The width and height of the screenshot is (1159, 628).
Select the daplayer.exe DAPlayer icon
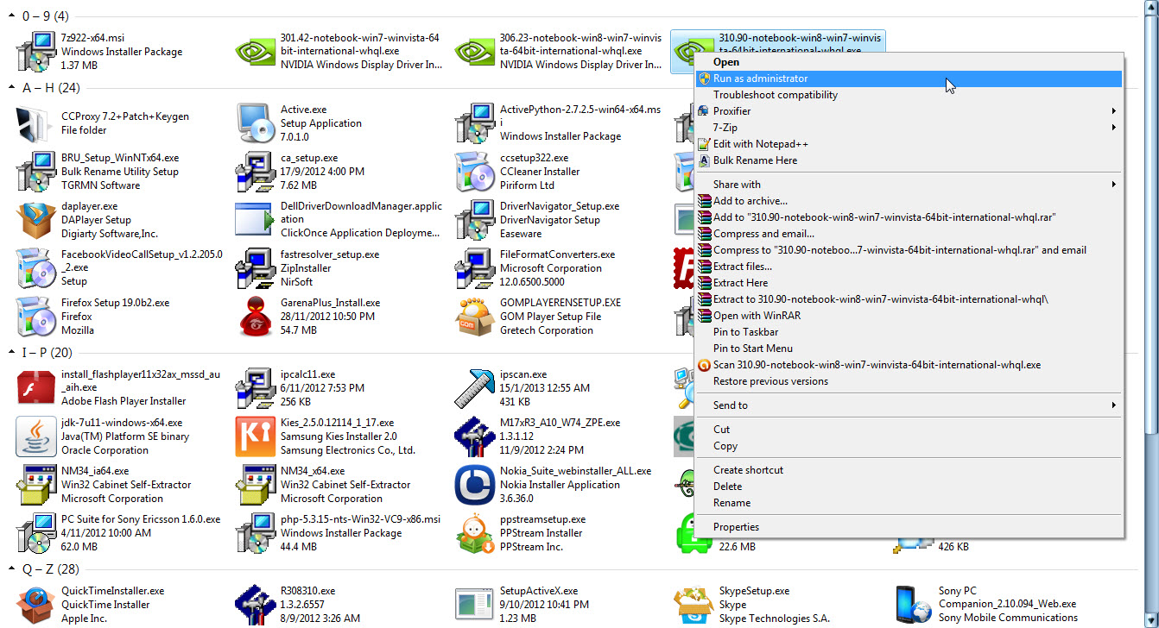click(x=35, y=220)
